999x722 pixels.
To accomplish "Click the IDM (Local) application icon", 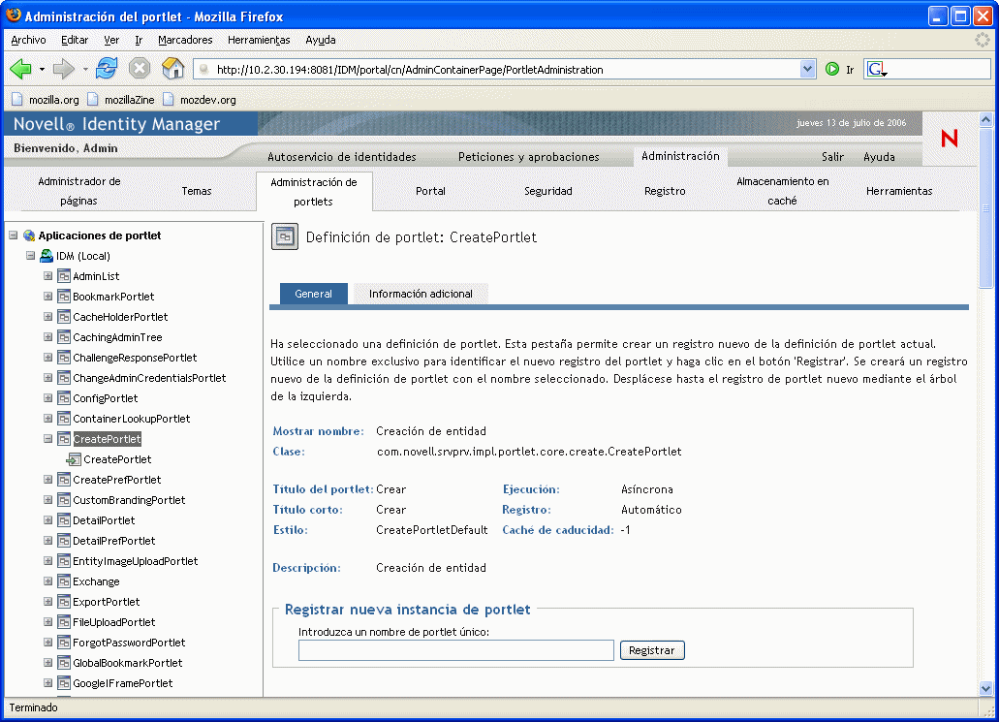I will (46, 256).
